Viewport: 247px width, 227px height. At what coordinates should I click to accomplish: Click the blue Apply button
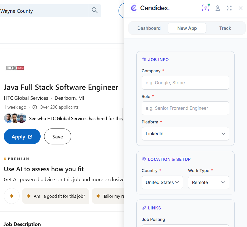click(22, 136)
